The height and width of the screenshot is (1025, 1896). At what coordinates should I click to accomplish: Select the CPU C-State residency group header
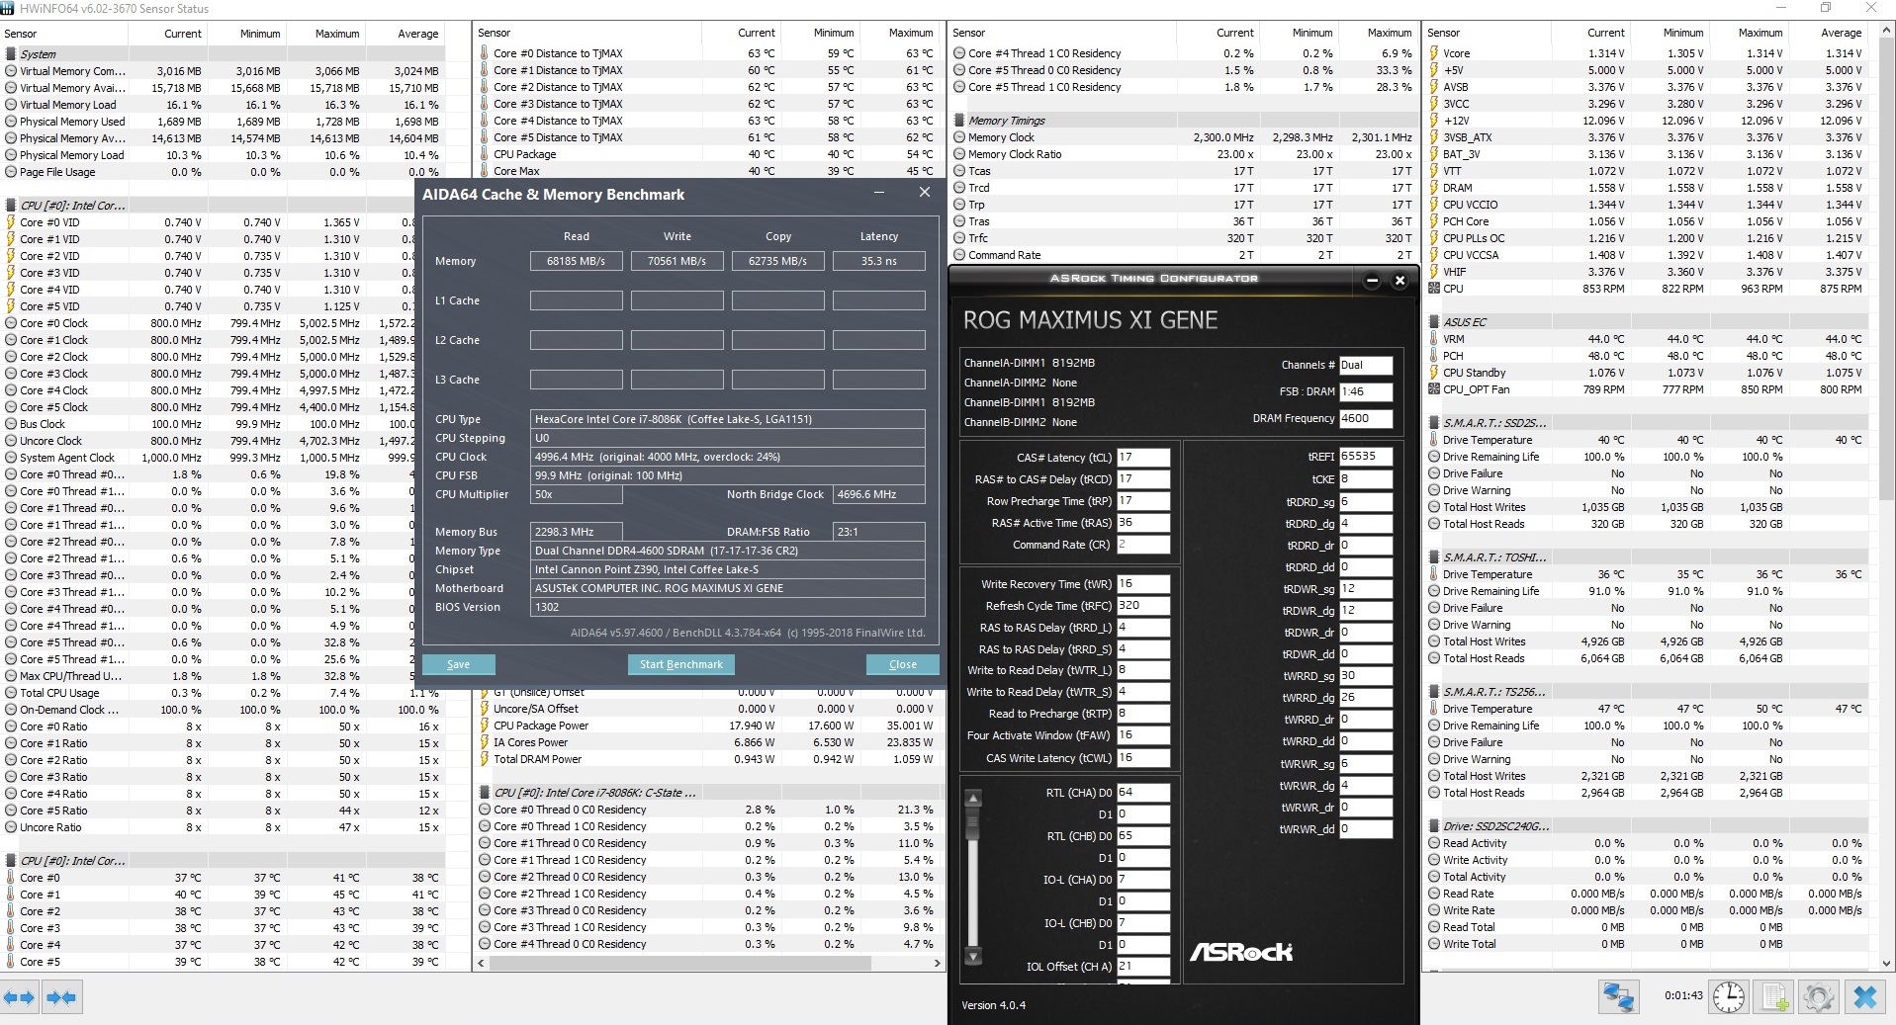[x=706, y=793]
